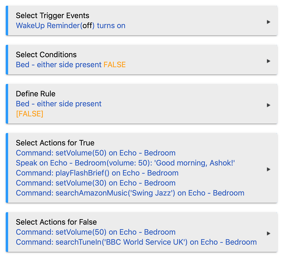
Task: Select the playFlashBrief() command line
Action: click(97, 173)
